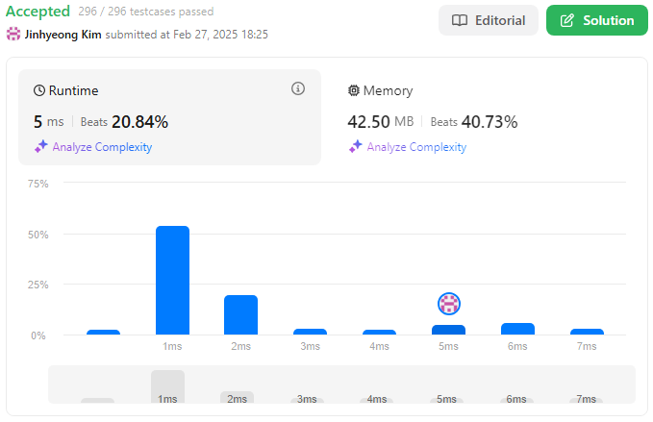Click the 20.84% runtime beats value

pyautogui.click(x=140, y=122)
